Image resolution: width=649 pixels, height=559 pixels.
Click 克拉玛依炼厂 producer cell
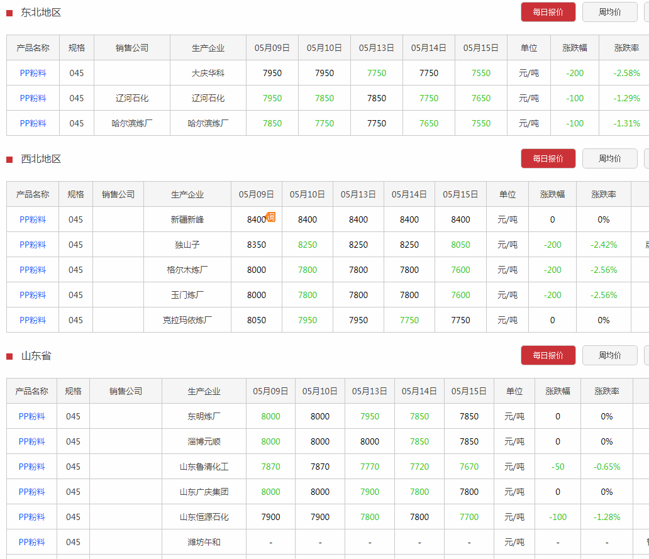(x=187, y=320)
